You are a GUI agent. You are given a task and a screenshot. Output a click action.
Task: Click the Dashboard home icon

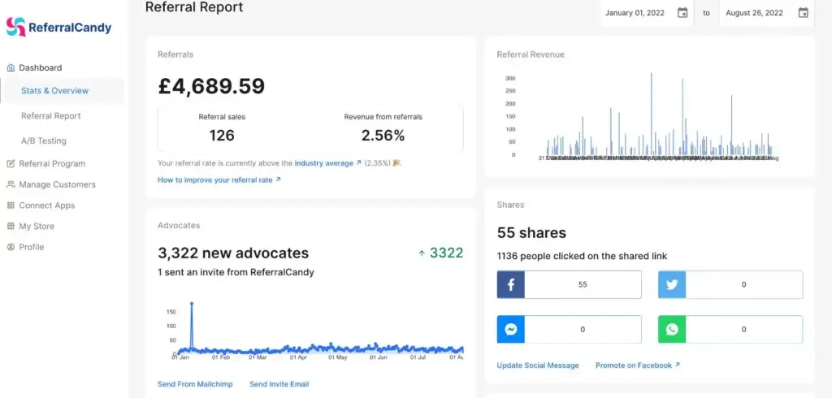(x=11, y=68)
